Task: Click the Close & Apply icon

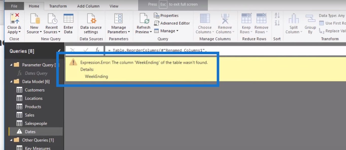Action: pos(14,19)
